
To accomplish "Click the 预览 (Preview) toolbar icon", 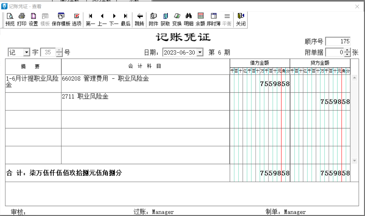I will point(10,19).
